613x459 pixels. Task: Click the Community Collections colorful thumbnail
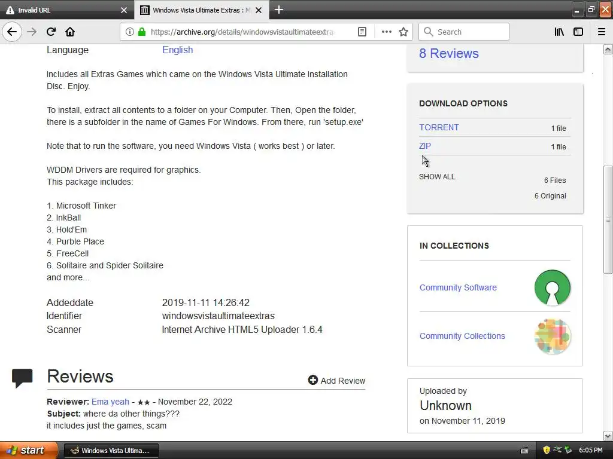(553, 336)
